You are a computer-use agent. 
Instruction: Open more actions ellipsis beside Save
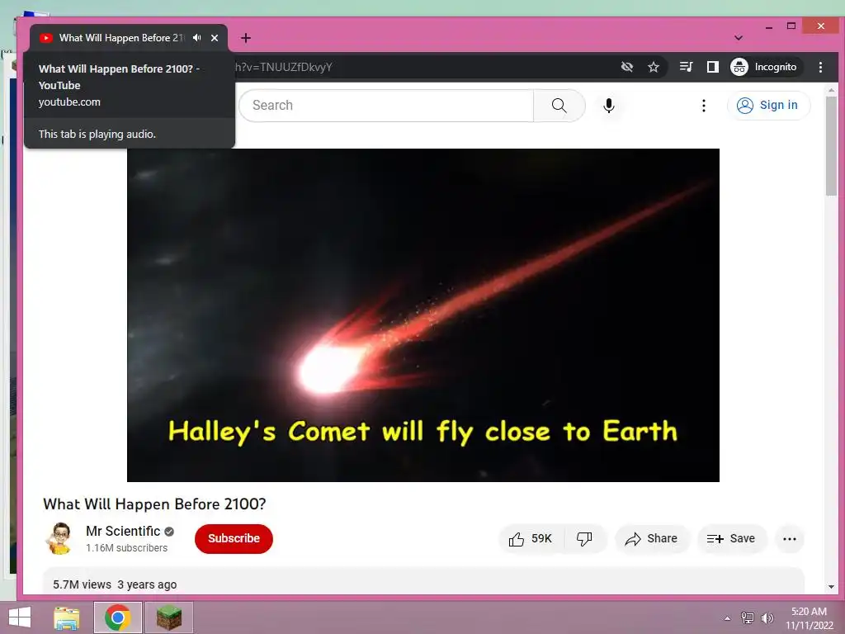[x=790, y=538]
